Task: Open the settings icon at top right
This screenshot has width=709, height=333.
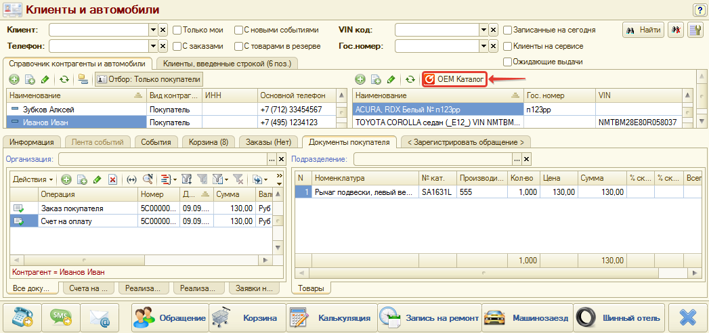Action: tap(694, 30)
